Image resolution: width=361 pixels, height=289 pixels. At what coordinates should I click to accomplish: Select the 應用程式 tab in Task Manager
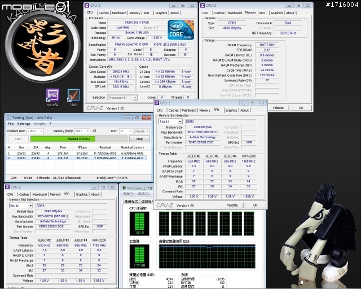(x=131, y=202)
